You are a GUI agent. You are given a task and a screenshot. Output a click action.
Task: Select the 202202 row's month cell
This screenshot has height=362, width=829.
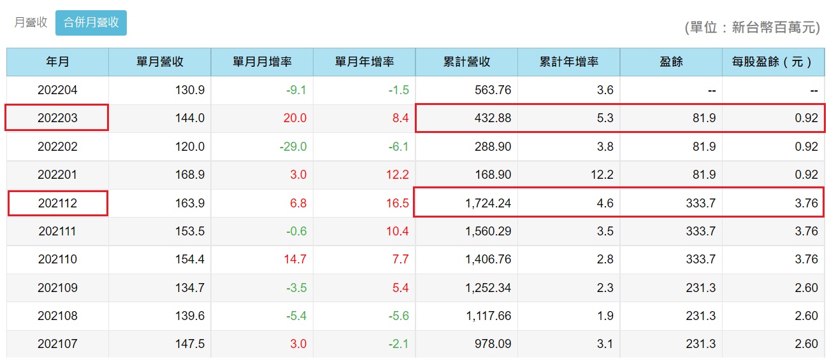pos(57,147)
